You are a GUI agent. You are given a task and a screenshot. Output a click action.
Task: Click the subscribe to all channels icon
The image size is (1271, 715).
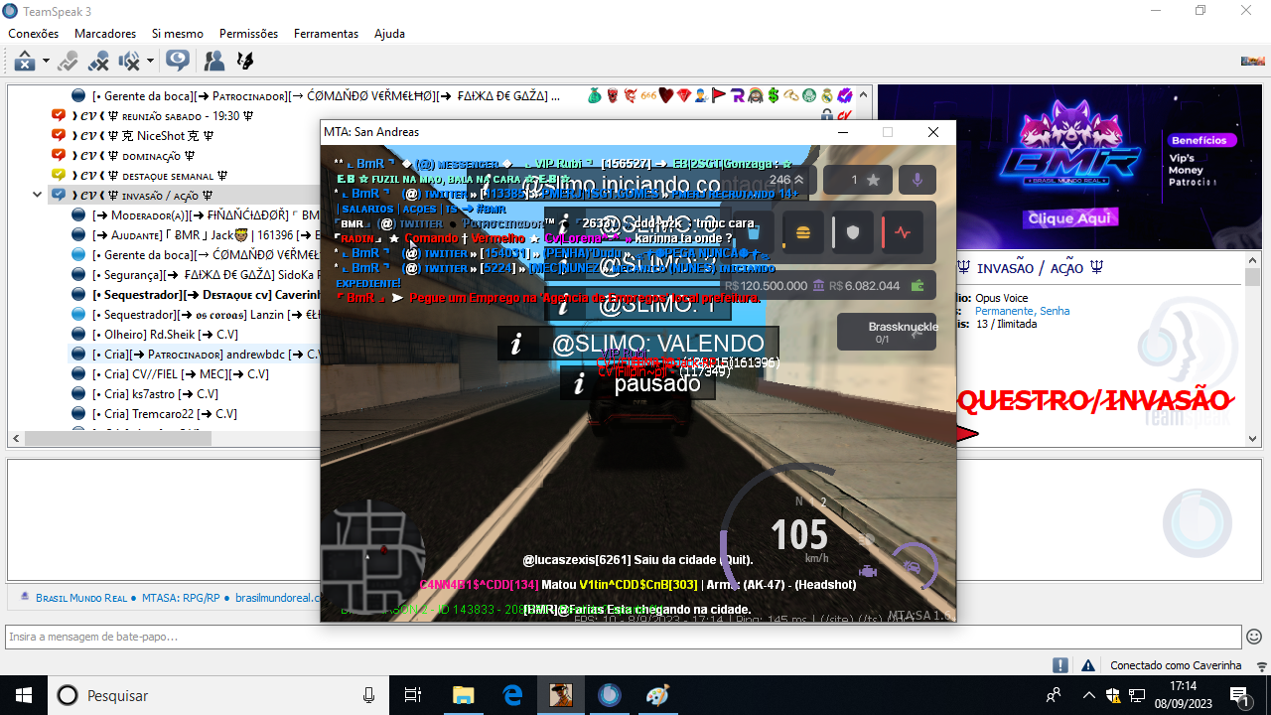[178, 62]
